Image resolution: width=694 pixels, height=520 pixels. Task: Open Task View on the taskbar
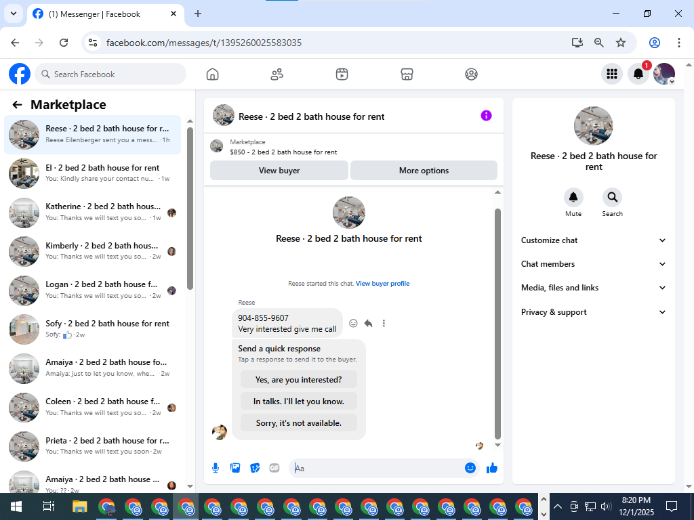click(49, 506)
